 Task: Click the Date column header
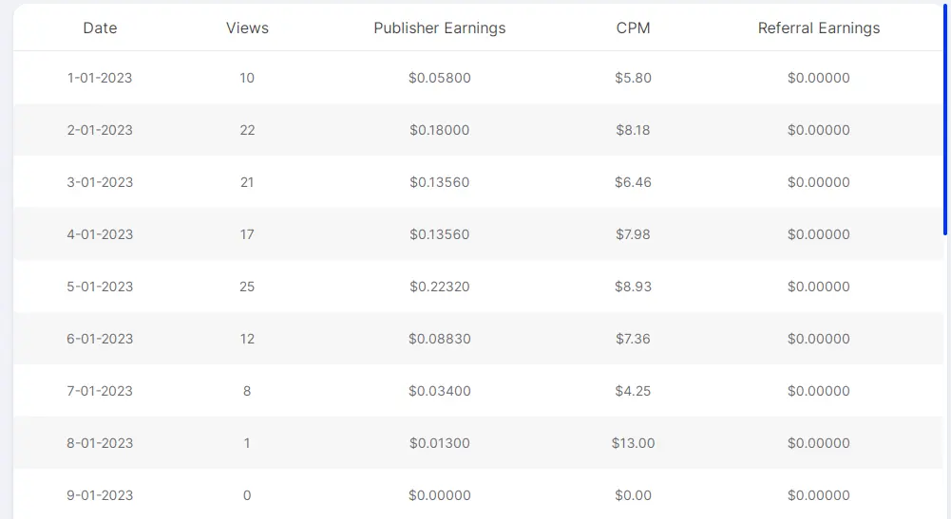(x=100, y=28)
